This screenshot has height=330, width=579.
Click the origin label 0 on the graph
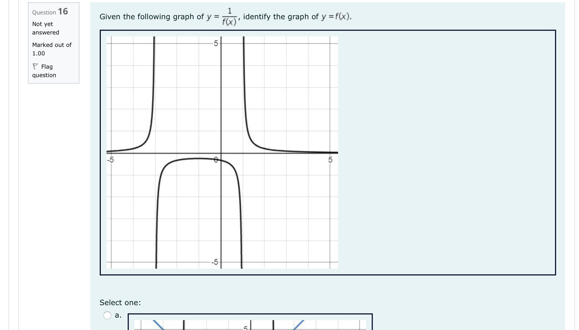[216, 160]
